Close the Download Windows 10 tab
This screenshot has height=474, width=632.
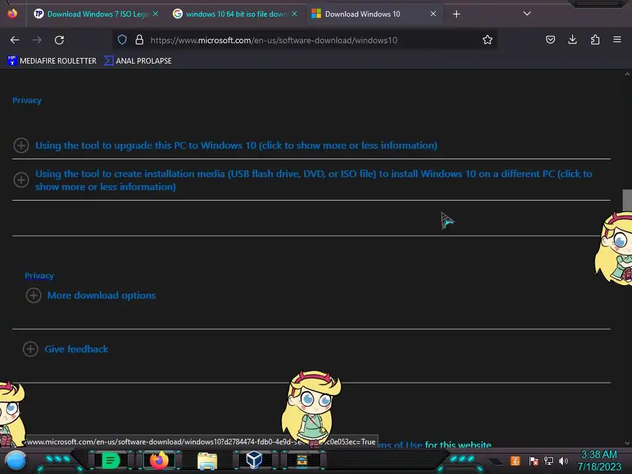(x=433, y=14)
